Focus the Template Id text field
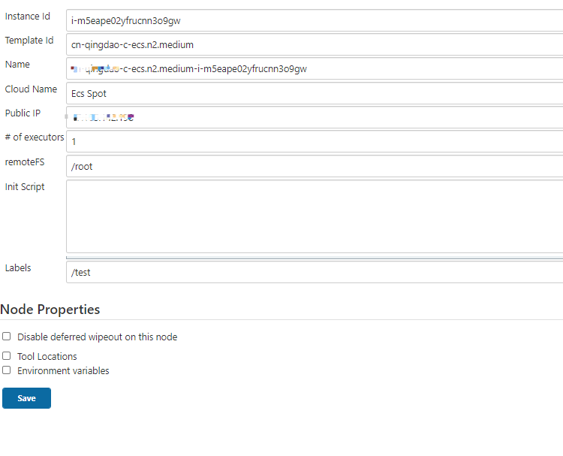Viewport: 563px width, 456px height. point(315,44)
